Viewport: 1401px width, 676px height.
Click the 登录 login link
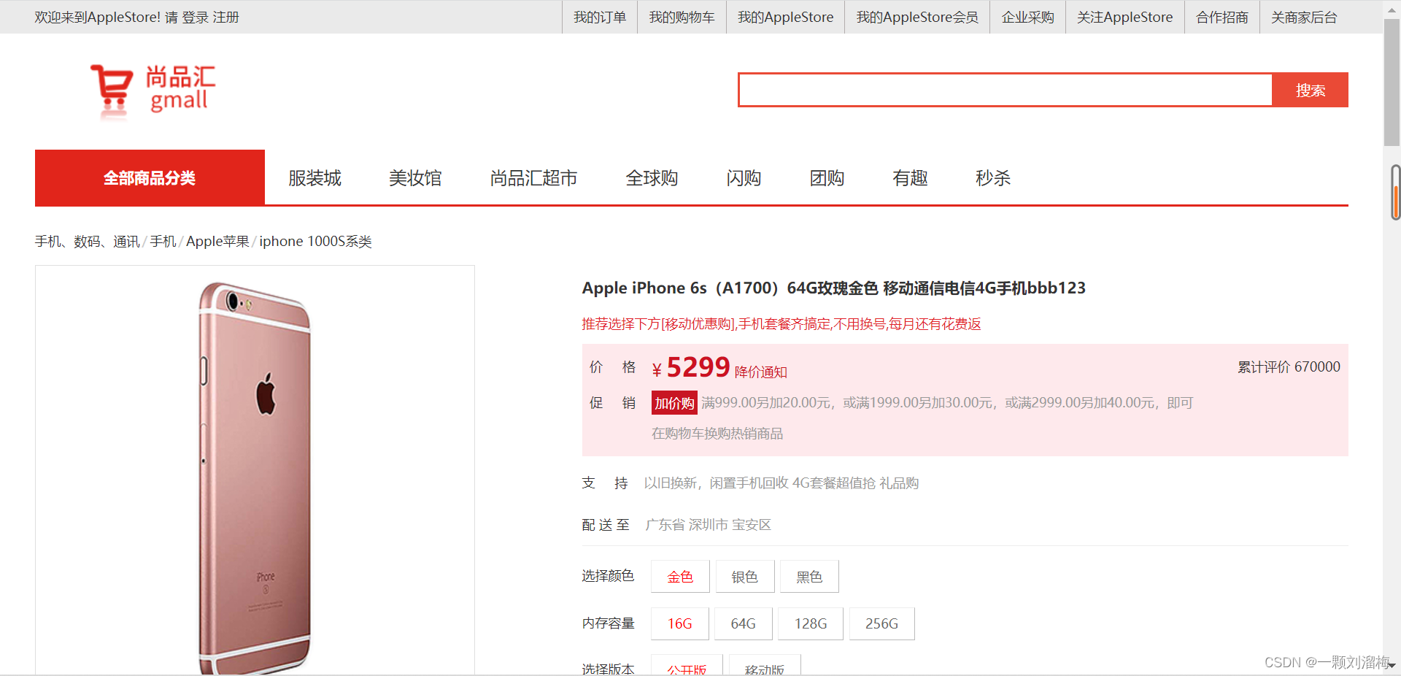click(x=195, y=17)
